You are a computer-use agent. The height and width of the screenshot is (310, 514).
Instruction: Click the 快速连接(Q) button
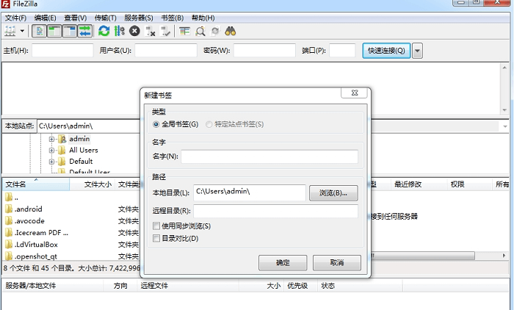[386, 51]
